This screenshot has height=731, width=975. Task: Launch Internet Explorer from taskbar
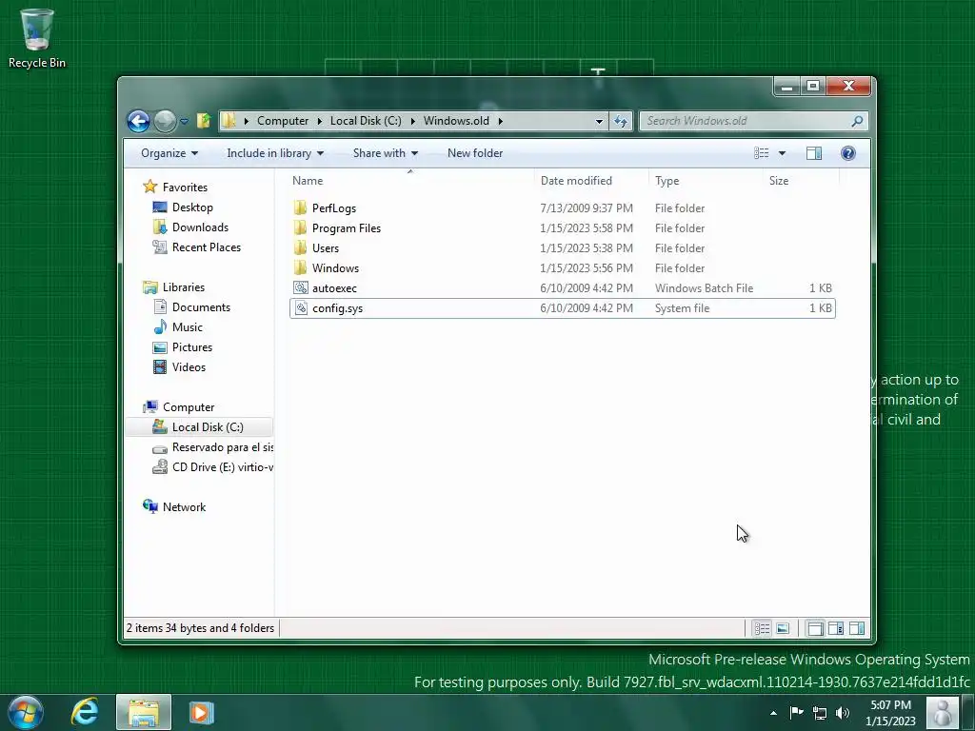point(85,712)
